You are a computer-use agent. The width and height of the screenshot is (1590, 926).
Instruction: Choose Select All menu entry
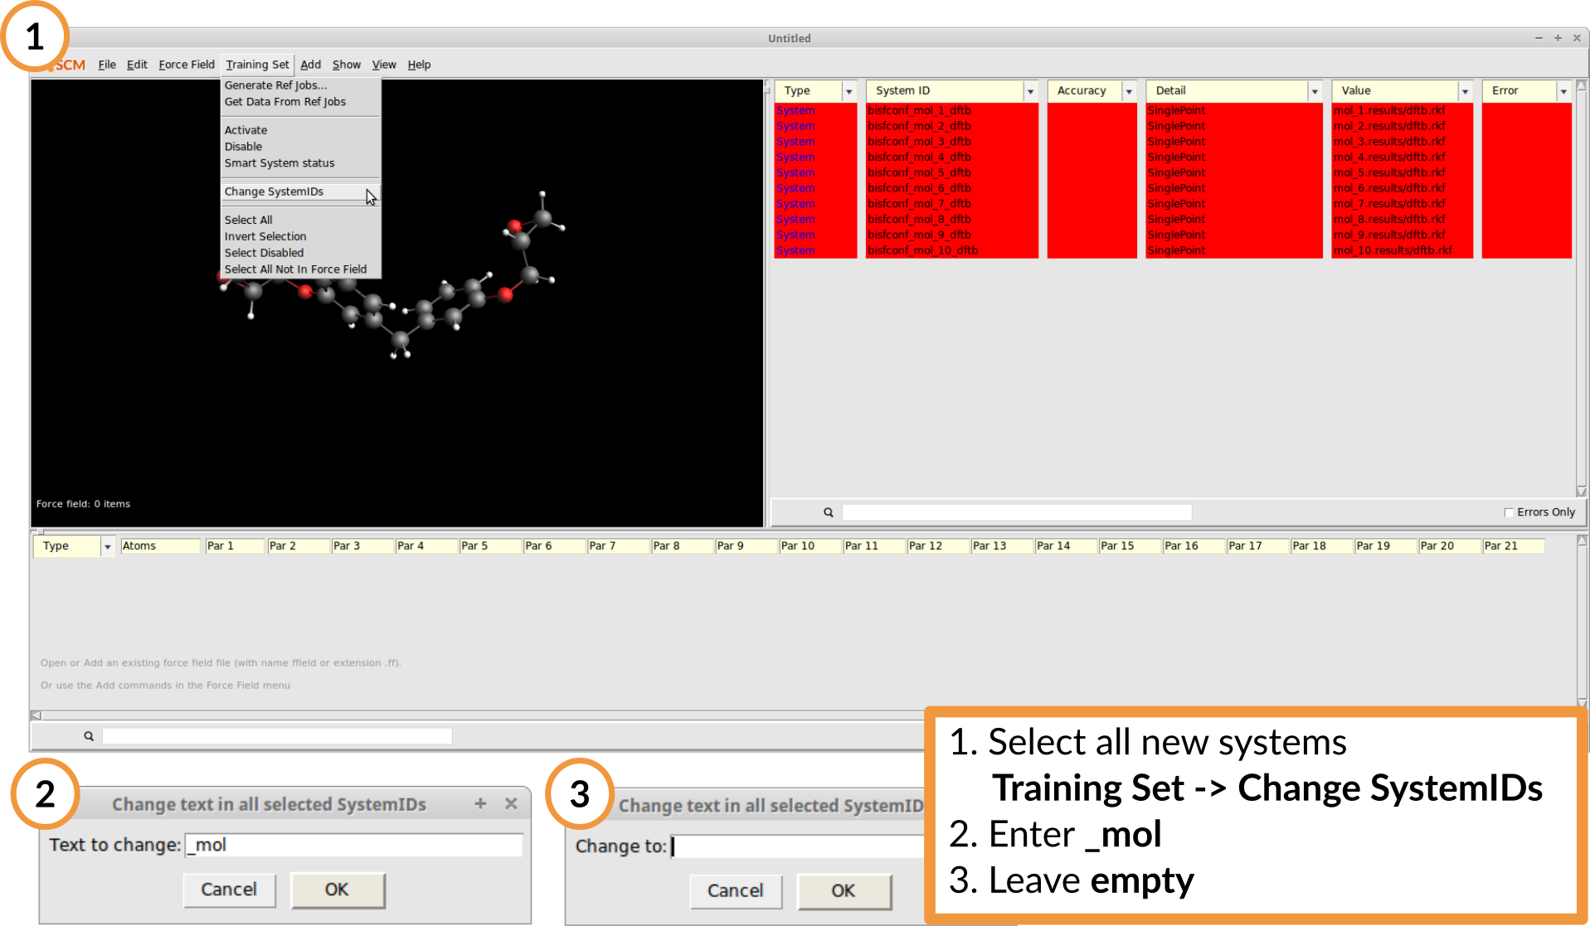(x=300, y=220)
